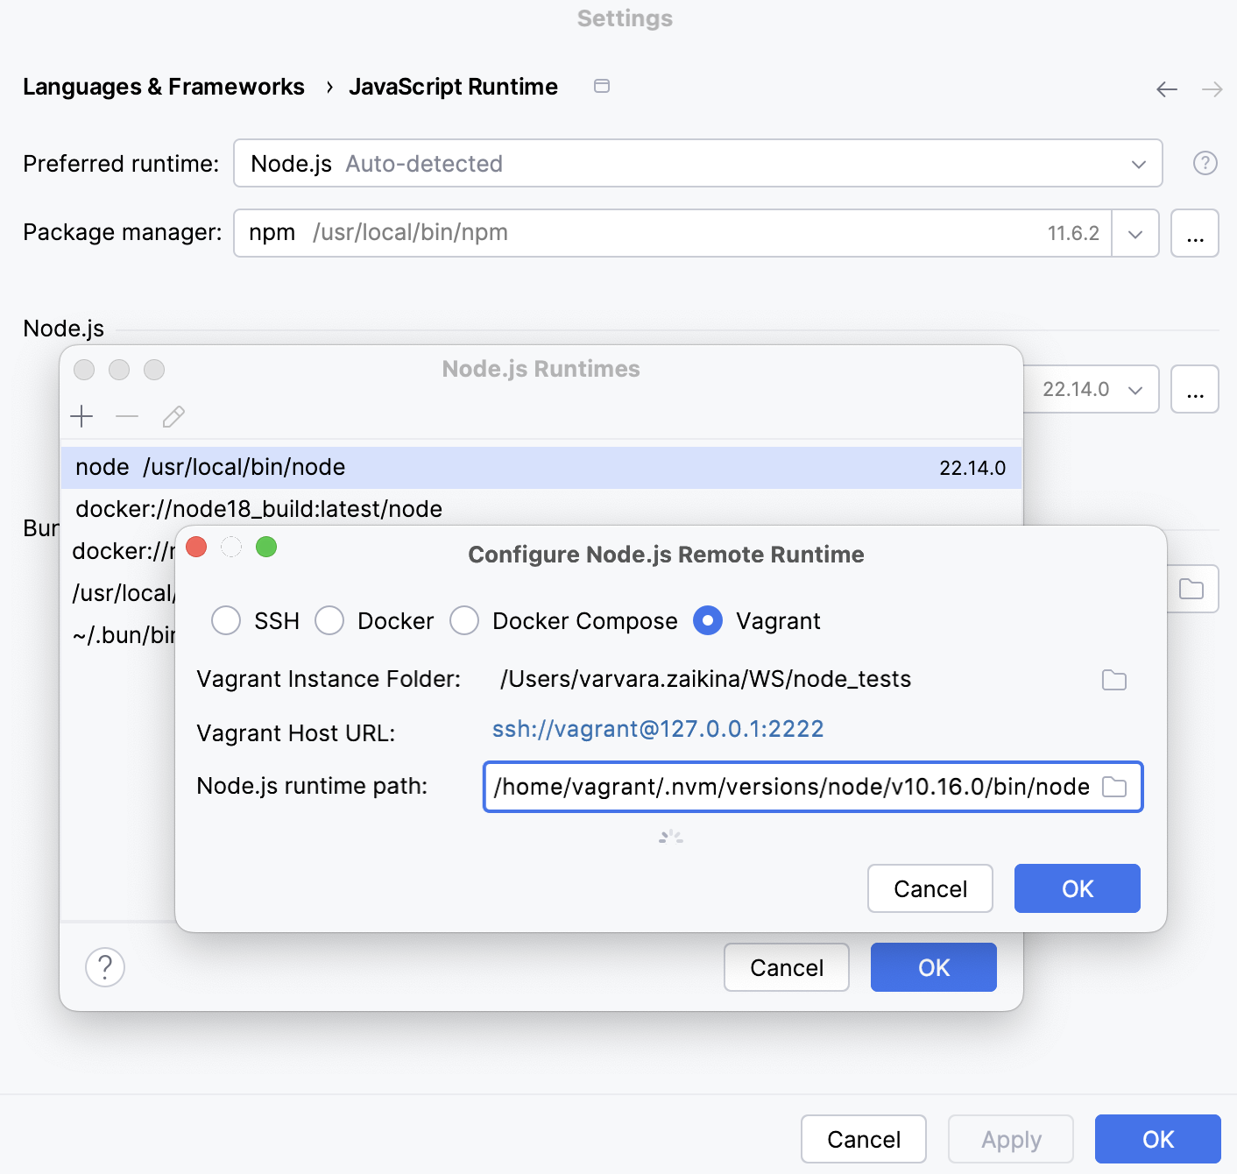The height and width of the screenshot is (1174, 1237).
Task: Add a new Node.js runtime
Action: [x=81, y=416]
